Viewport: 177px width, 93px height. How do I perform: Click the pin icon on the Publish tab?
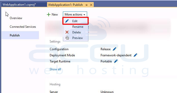coord(86,5)
